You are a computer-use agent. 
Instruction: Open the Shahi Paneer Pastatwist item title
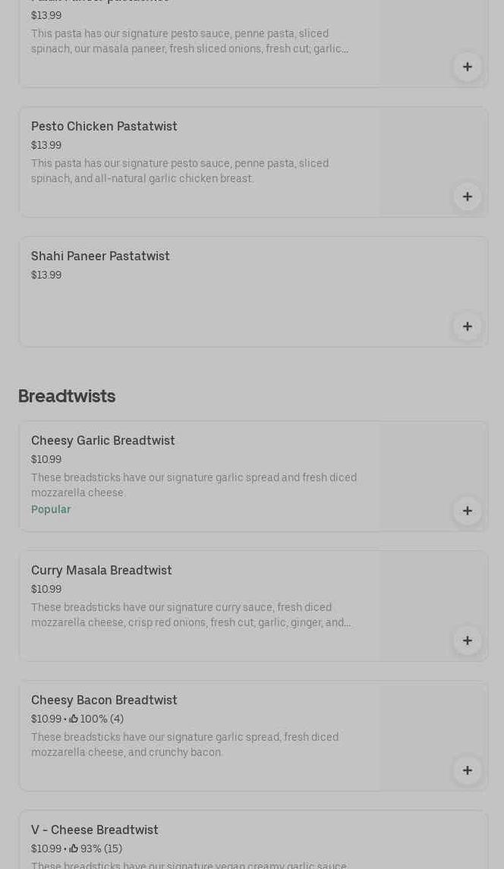(100, 256)
